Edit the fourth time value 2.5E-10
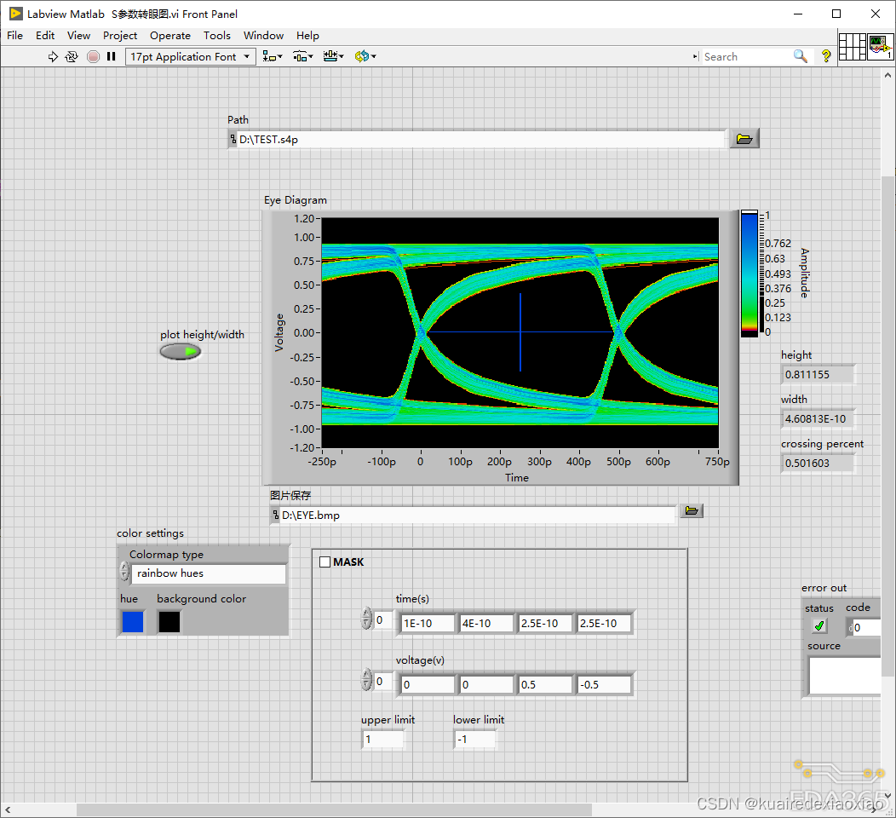 pos(604,623)
